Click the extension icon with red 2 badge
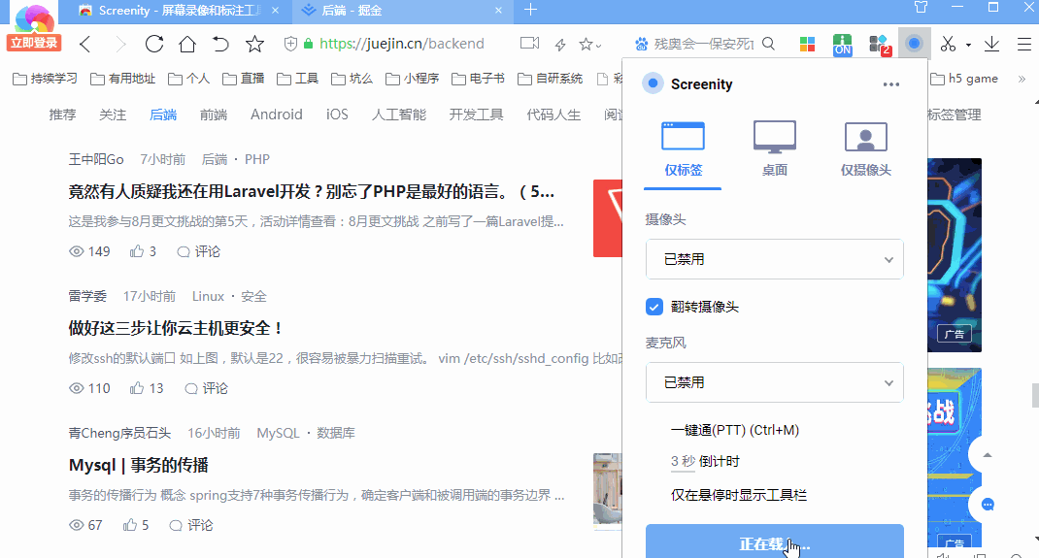Screen dimensions: 1039x558 coord(880,45)
